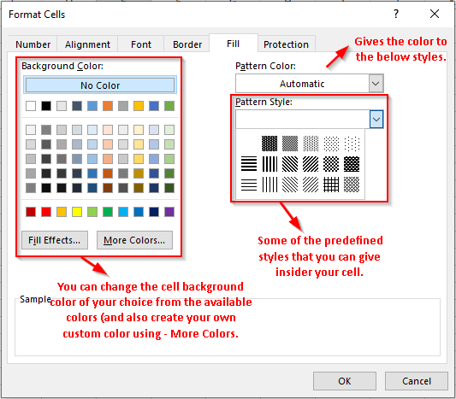Switch to the Alignment tab
456x399 pixels.
[x=87, y=44]
